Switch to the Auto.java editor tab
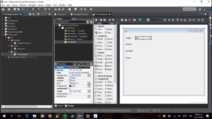This screenshot has height=119, width=212. pos(60,14)
